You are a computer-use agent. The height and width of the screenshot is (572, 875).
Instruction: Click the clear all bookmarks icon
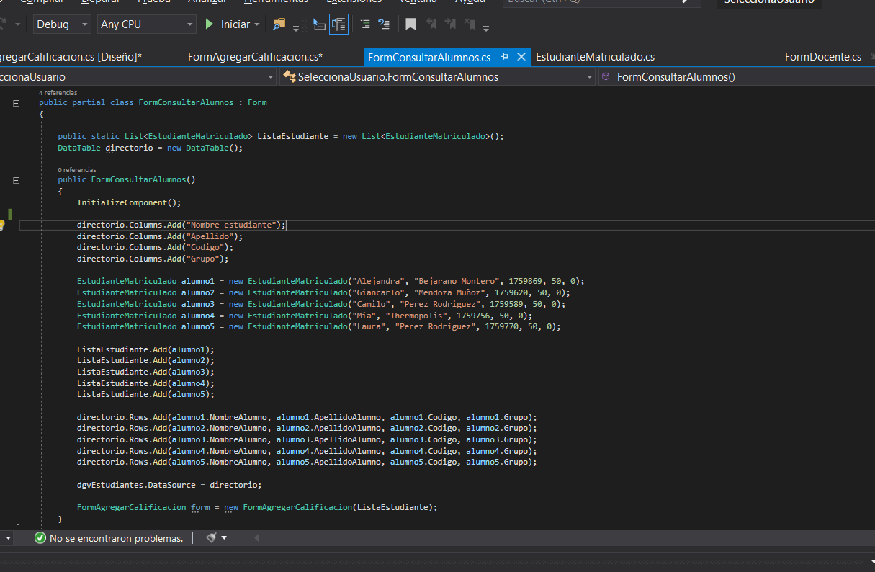[x=470, y=24]
